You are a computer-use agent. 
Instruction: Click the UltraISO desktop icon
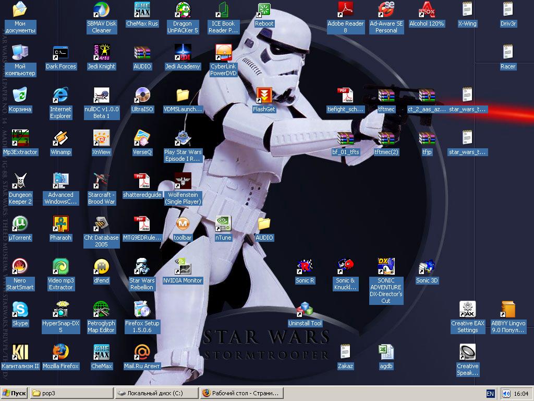pyautogui.click(x=142, y=96)
